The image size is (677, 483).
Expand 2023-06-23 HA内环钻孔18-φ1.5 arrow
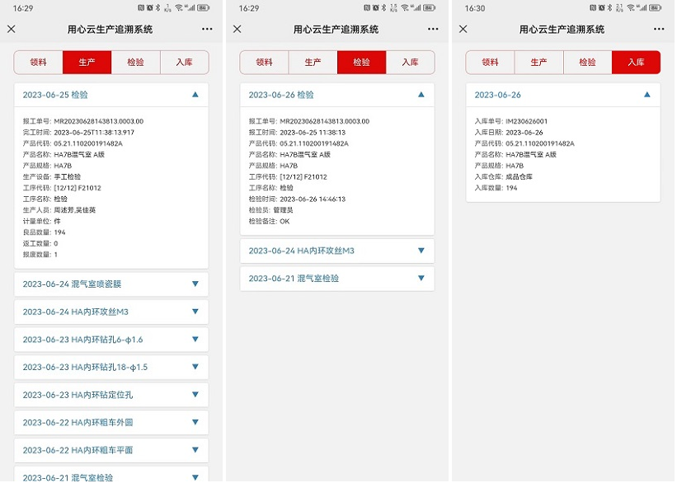(195, 367)
